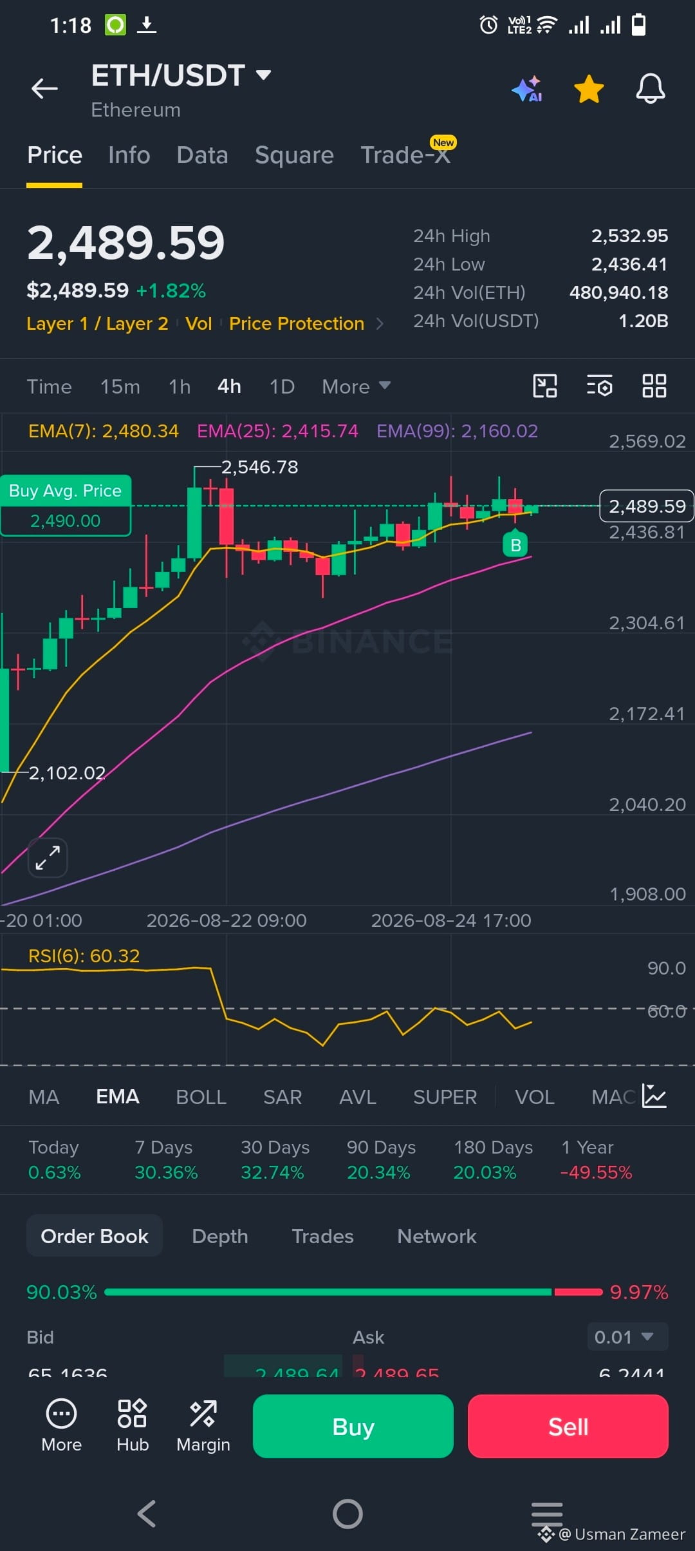
Task: Tap Android home navigation button
Action: [347, 1514]
